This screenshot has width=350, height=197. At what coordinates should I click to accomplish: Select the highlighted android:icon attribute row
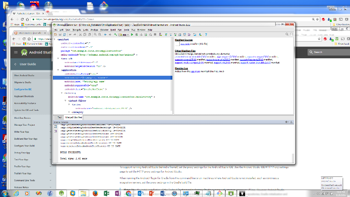click(x=112, y=78)
